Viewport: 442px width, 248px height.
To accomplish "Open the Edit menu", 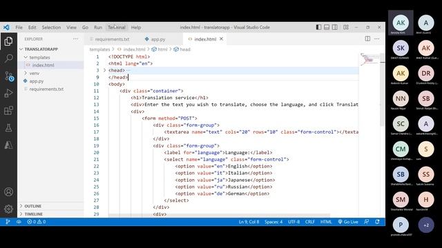I will (32, 28).
